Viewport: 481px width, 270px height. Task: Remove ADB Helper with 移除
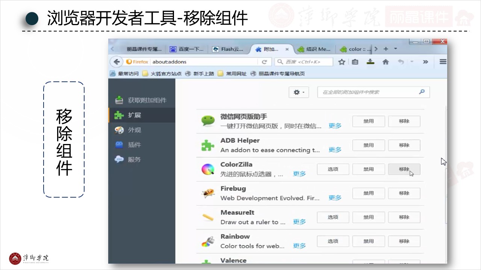tap(404, 145)
